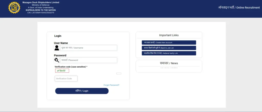The width and height of the screenshot is (262, 112).
Task: Click the News panel heading
Action: click(x=169, y=63)
